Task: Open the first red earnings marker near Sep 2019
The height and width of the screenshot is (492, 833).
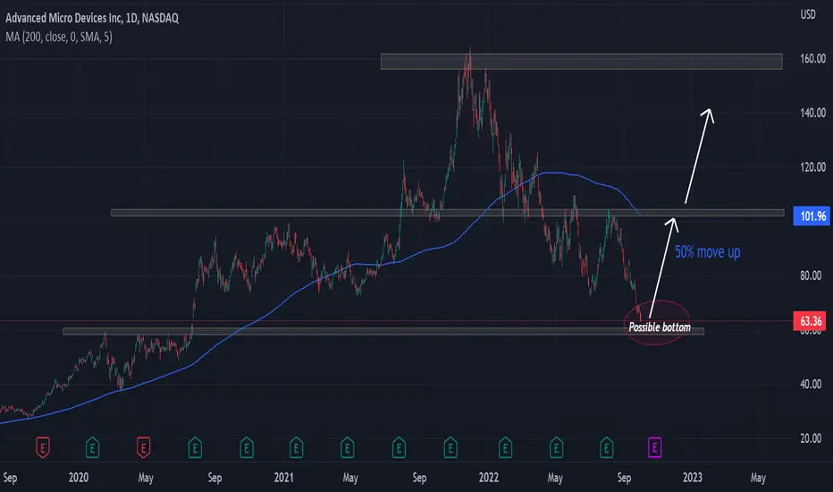Action: 43,447
